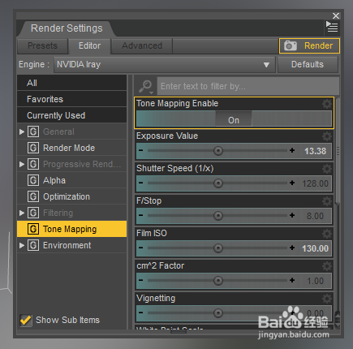Screen dimensions: 353x349
Task: Uncheck the Show Sub Items checkbox
Action: pos(26,321)
